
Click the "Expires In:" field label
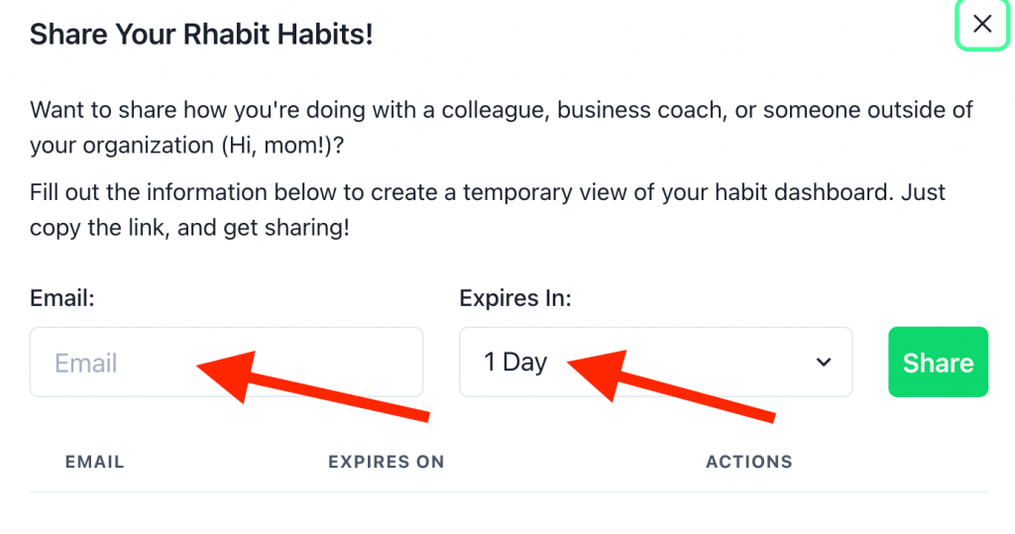point(514,298)
